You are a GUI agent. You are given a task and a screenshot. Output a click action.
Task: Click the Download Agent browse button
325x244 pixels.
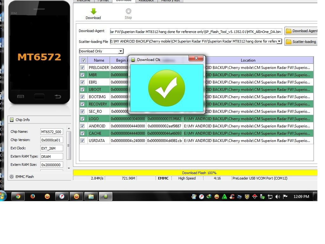(301, 31)
